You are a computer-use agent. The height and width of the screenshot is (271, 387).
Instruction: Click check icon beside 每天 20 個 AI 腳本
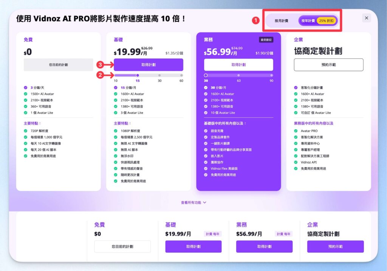pos(25,149)
